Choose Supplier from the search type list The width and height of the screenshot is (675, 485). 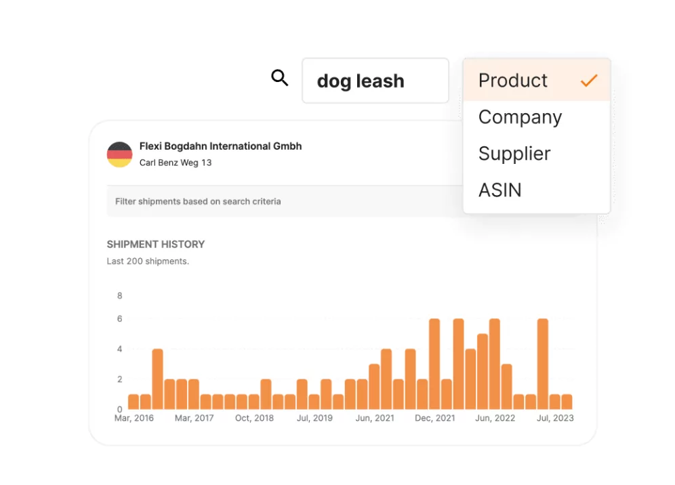pyautogui.click(x=537, y=154)
